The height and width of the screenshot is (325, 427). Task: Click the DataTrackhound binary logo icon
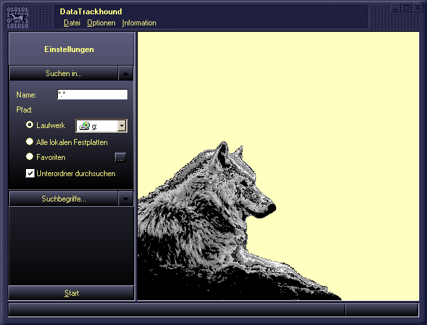click(19, 17)
